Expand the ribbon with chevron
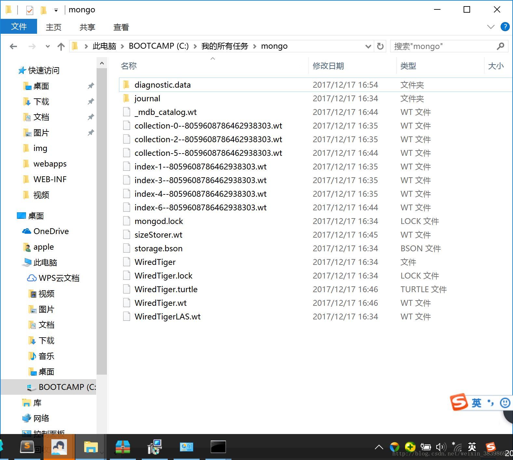513x460 pixels. pos(491,27)
